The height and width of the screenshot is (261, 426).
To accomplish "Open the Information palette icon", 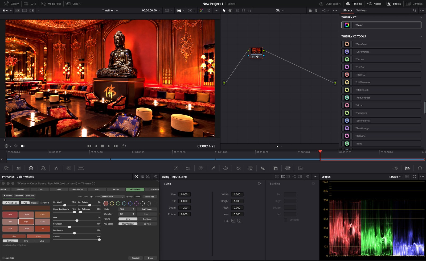I will pyautogui.click(x=420, y=168).
